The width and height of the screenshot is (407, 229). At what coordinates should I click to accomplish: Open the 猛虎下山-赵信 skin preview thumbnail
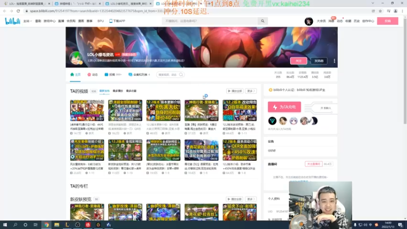point(240,212)
